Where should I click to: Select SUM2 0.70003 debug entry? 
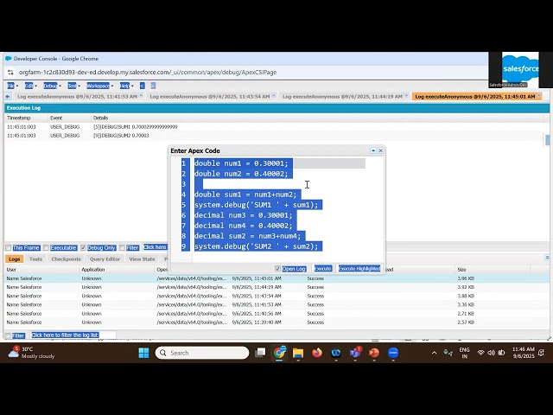point(275,136)
